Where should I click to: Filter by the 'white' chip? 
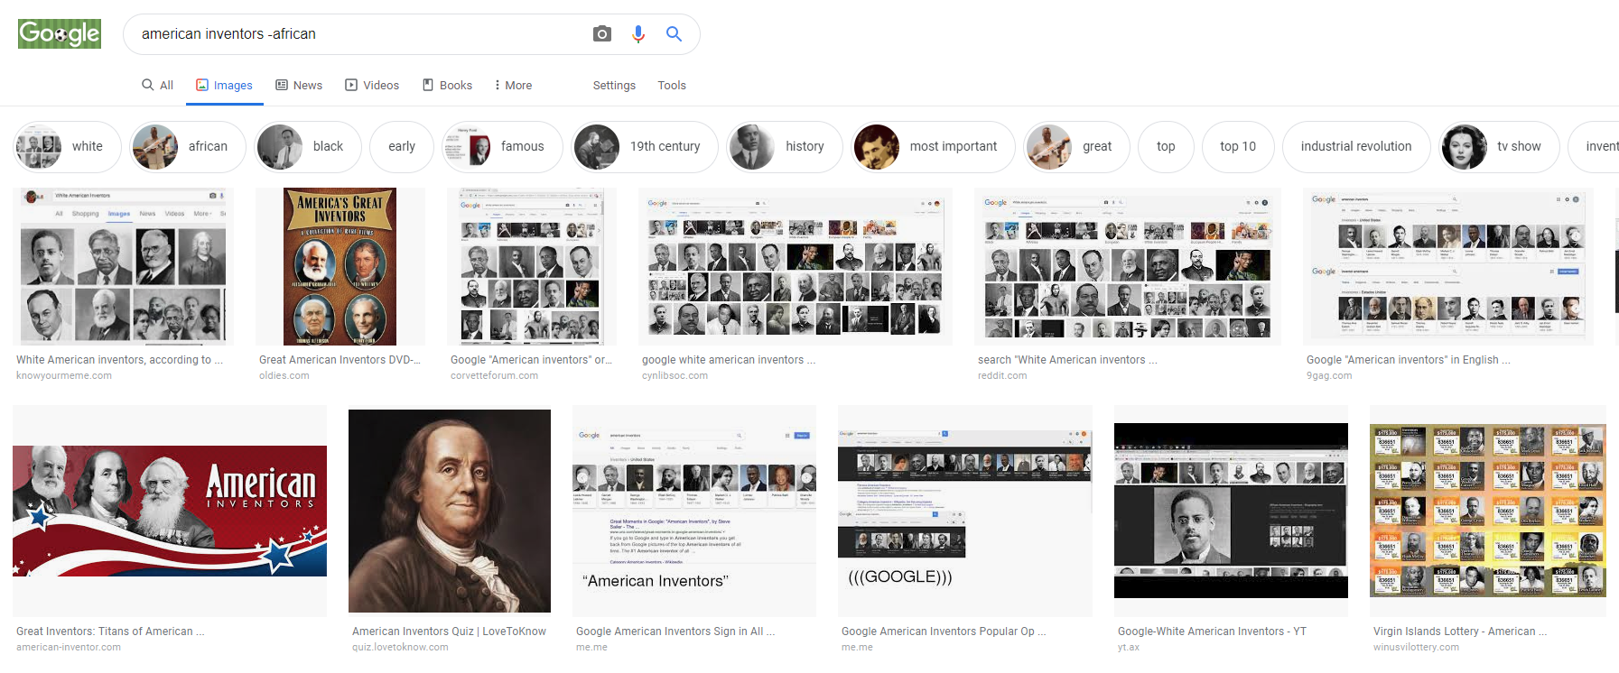[68, 146]
